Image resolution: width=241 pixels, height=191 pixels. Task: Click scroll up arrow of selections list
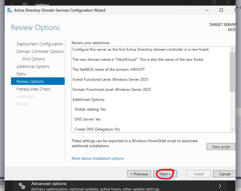pos(232,49)
